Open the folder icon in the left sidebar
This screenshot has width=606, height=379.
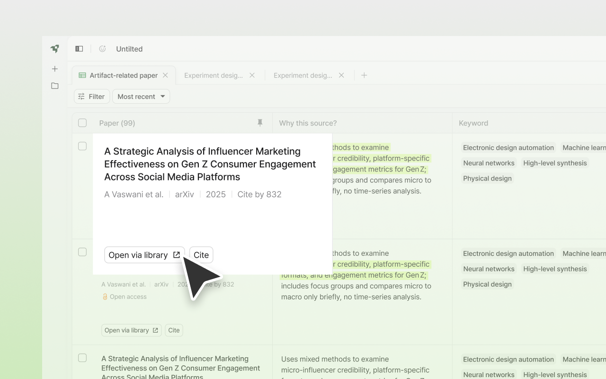[x=55, y=86]
